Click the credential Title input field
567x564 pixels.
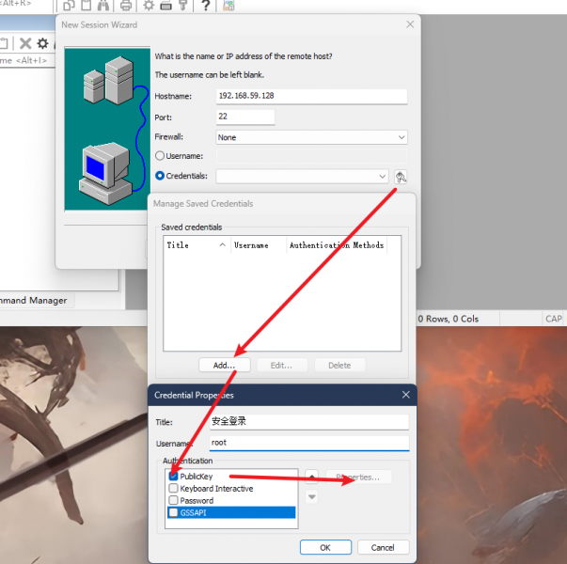tap(309, 421)
